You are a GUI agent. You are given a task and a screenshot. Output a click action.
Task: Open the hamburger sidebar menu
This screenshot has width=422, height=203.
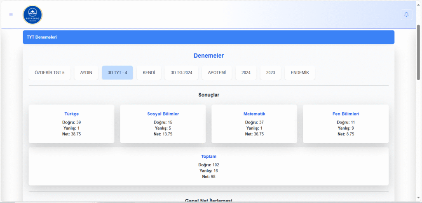[x=11, y=14]
